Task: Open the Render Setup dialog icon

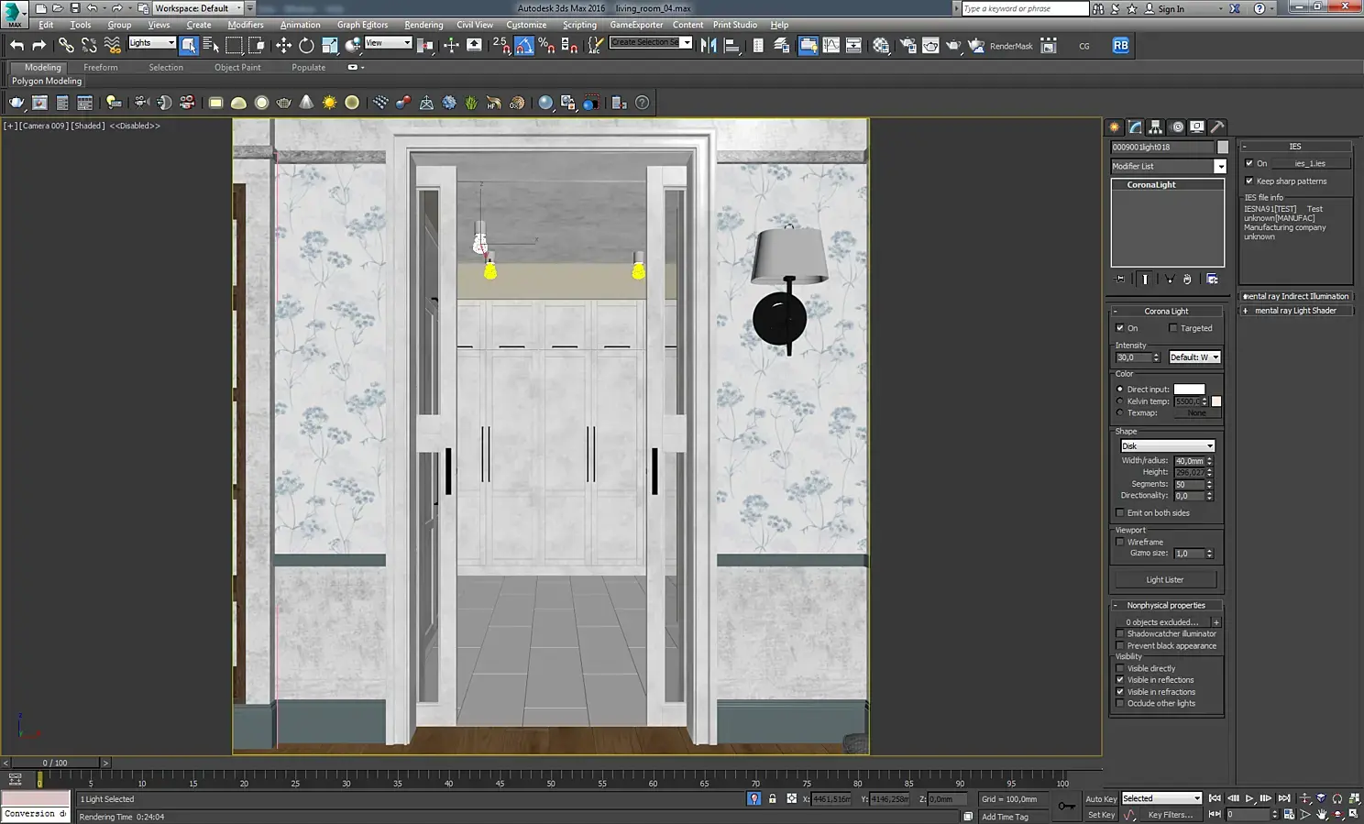Action: click(907, 46)
